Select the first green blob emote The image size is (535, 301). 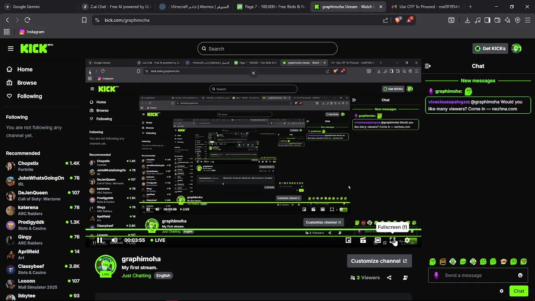click(433, 262)
